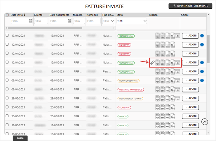Expand the Tipo documento filter dropdown
216x141 pixels.
tap(108, 21)
